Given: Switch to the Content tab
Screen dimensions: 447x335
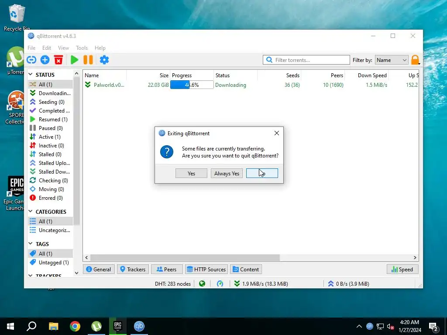Looking at the screenshot, I should [x=246, y=270].
